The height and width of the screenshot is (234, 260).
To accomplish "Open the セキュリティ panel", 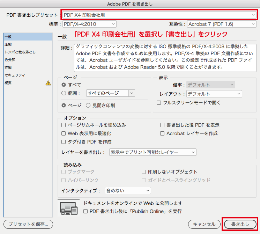I will click(28, 75).
